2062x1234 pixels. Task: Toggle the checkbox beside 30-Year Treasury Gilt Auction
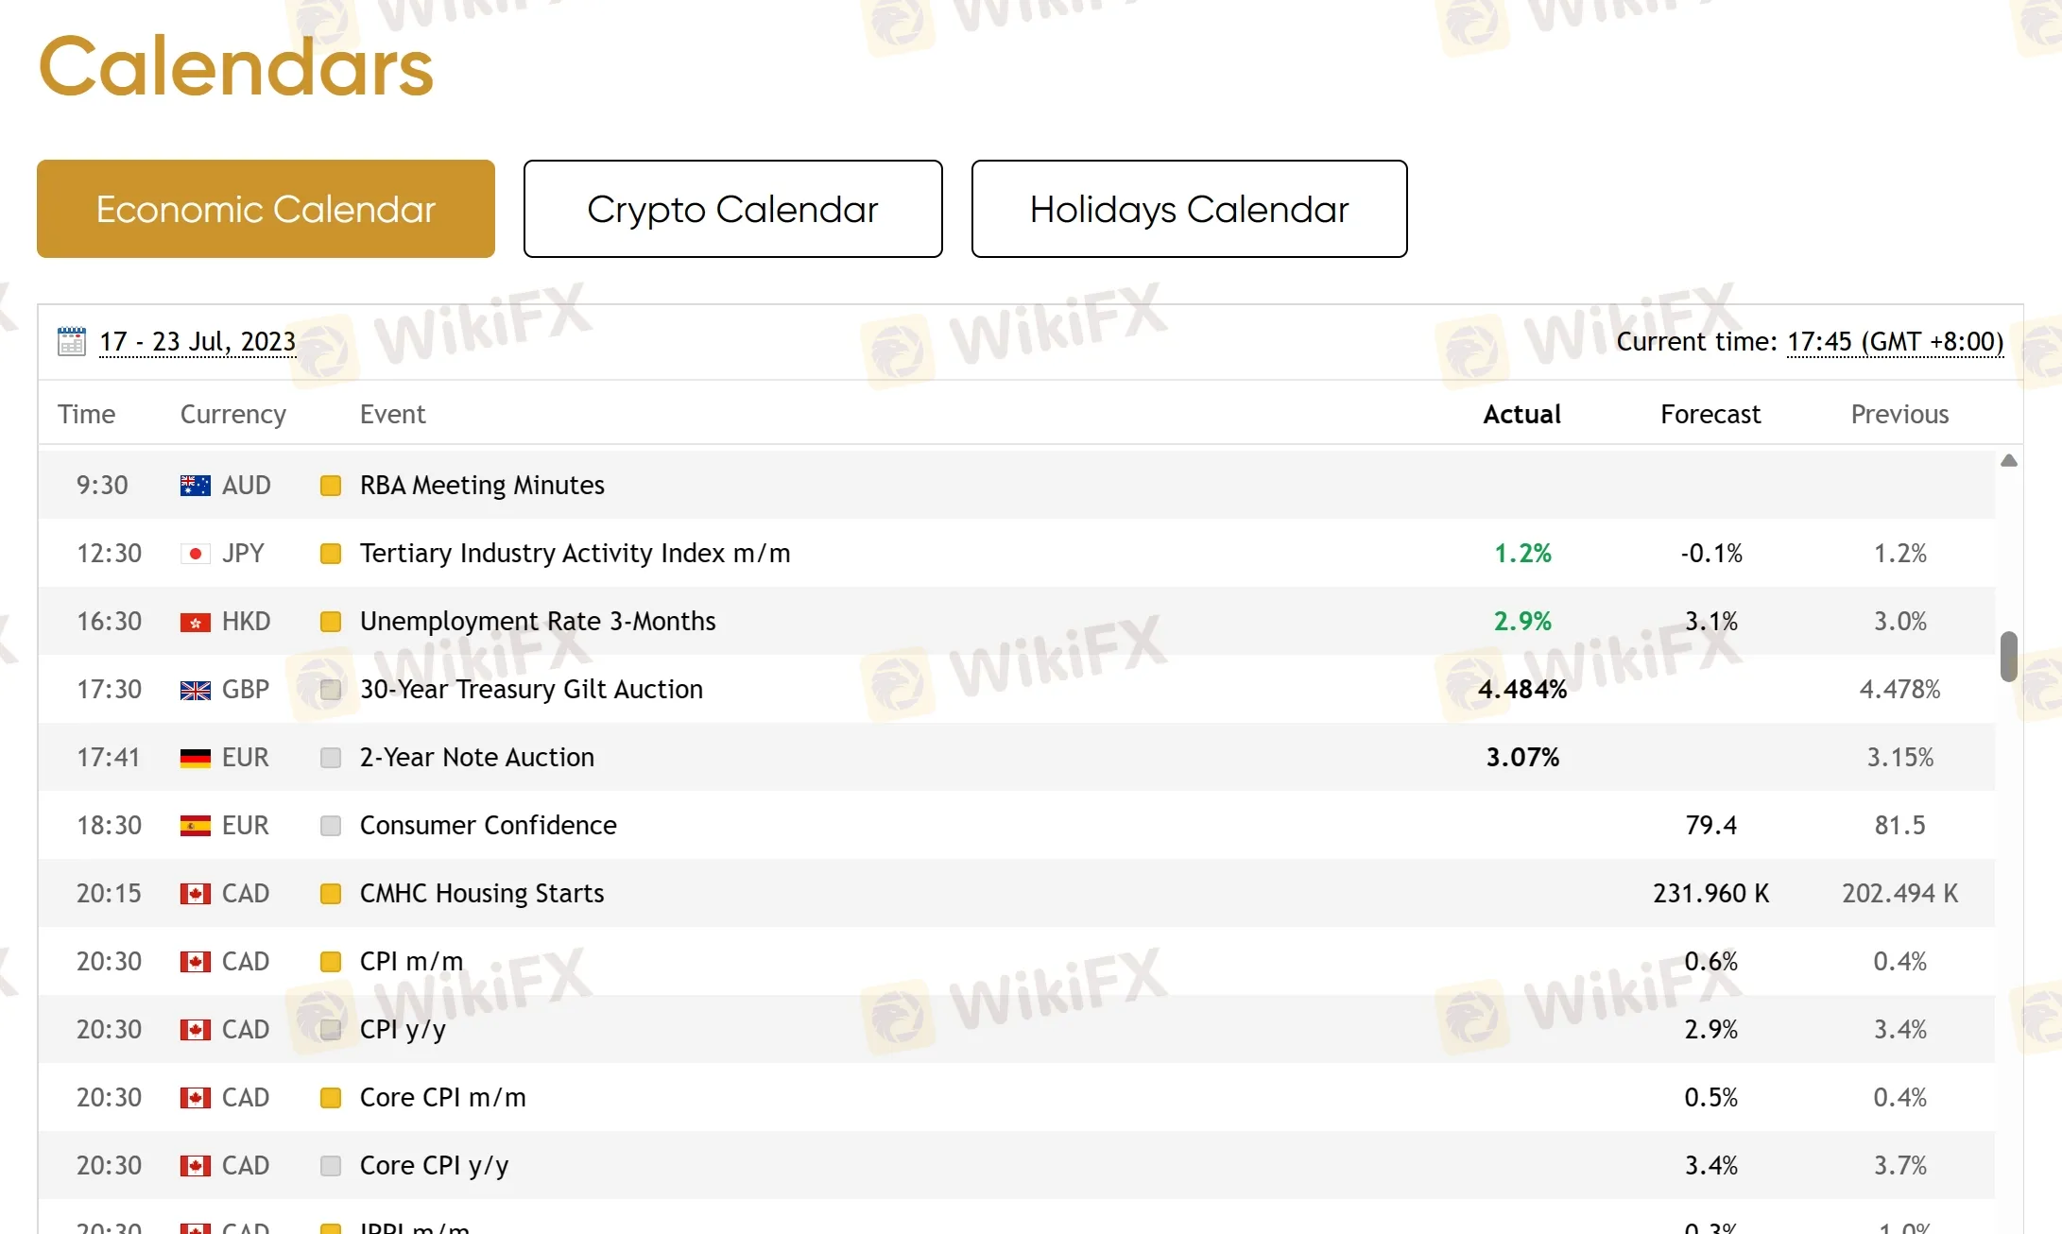pos(331,689)
